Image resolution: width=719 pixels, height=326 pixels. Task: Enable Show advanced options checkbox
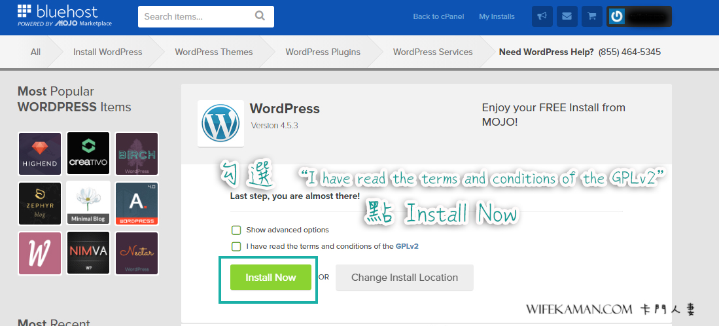(236, 230)
